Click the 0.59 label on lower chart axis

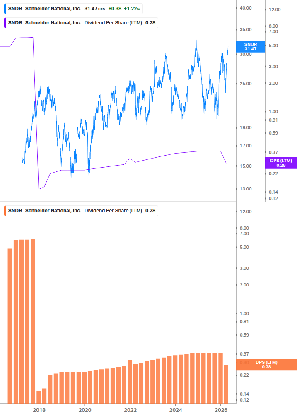pyautogui.click(x=244, y=335)
